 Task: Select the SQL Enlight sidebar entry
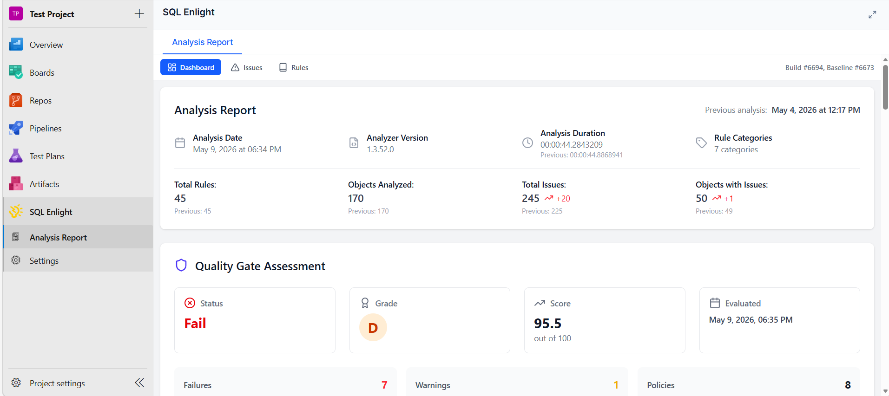pyautogui.click(x=78, y=212)
